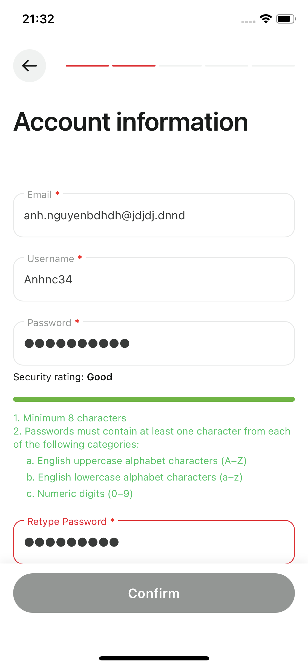Click the Retype Password field
This screenshot has height=667, width=308.
[154, 542]
